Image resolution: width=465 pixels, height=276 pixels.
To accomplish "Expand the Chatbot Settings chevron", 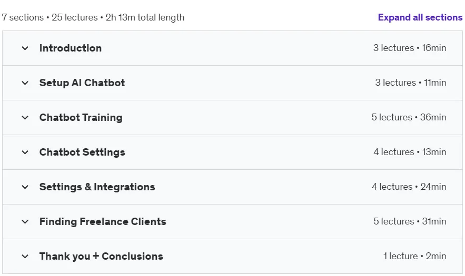I will tap(25, 152).
